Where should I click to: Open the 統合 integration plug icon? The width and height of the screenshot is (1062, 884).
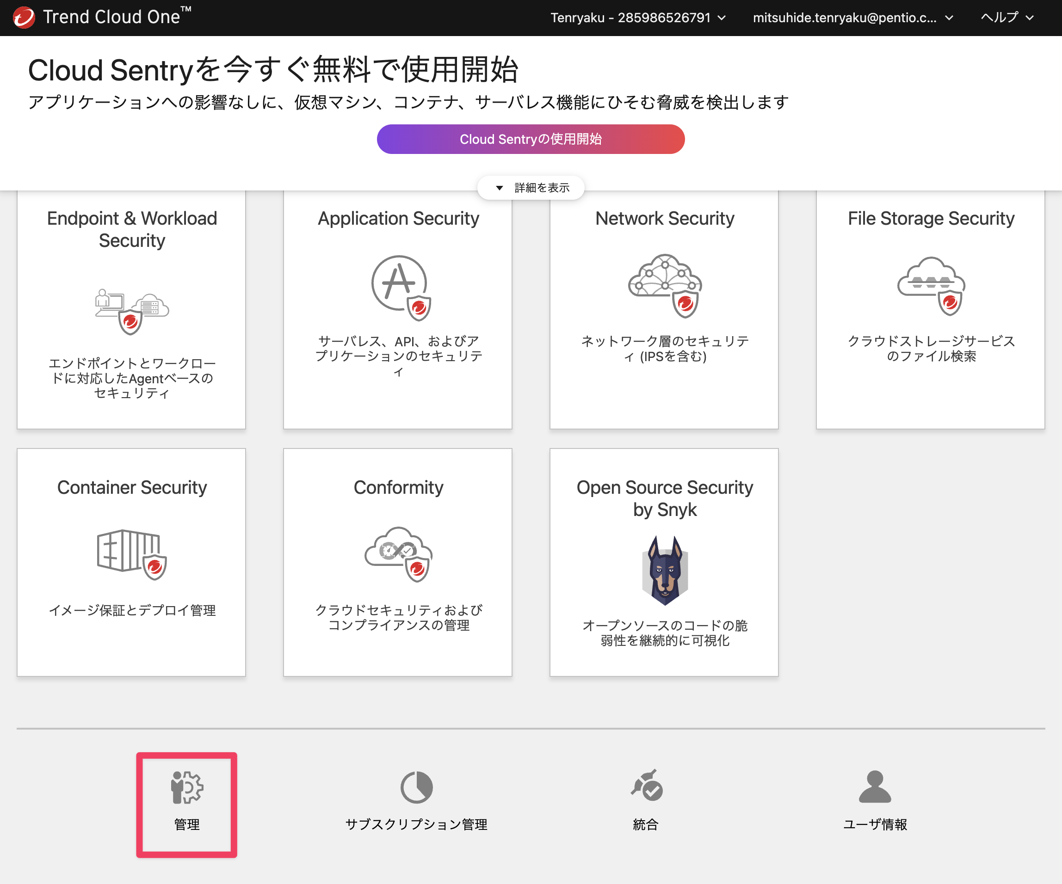[646, 786]
